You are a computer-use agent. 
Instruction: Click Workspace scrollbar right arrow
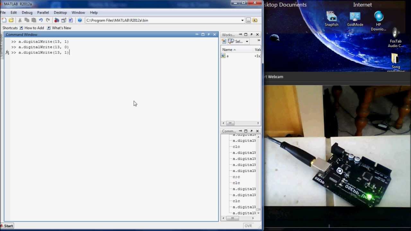click(x=258, y=123)
